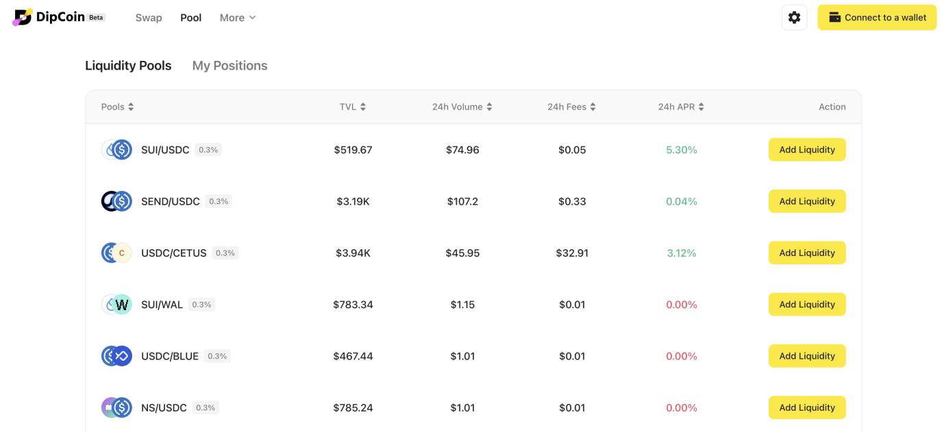Sort the table by 24h Volume

pos(462,107)
